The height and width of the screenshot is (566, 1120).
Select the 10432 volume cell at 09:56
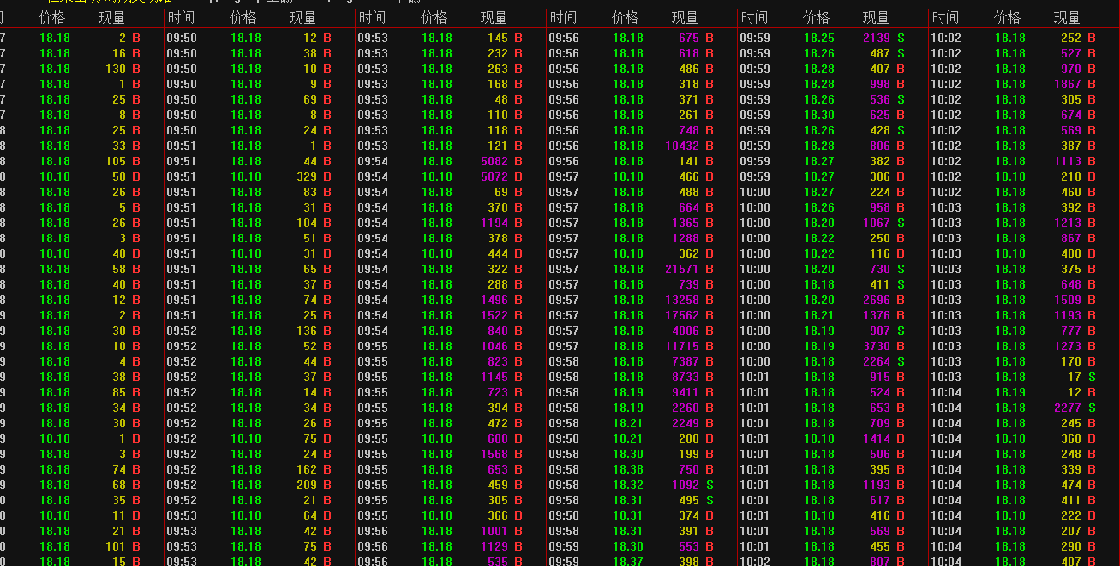(x=682, y=146)
